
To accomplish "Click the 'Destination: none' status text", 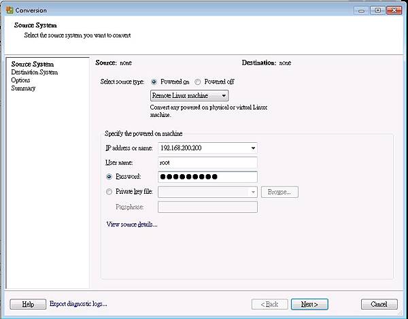I will pyautogui.click(x=267, y=63).
